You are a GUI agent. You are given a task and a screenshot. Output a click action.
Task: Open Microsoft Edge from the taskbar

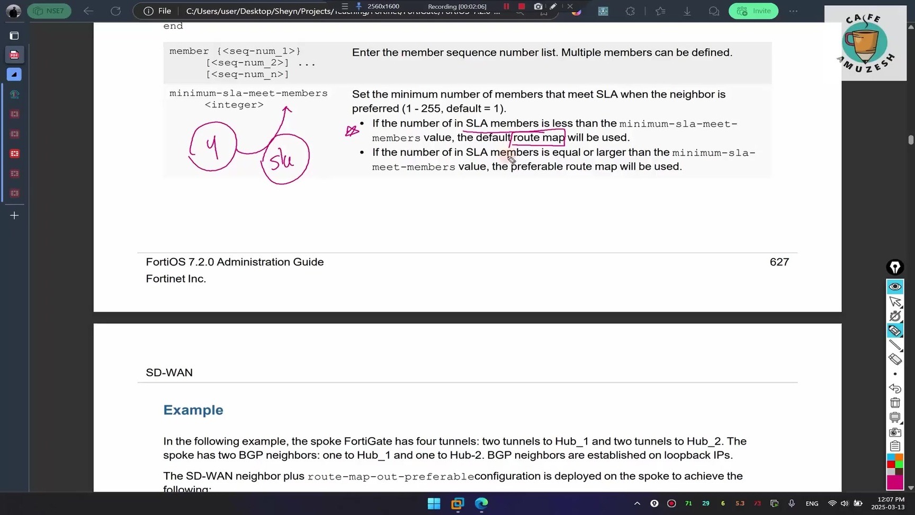pos(481,503)
